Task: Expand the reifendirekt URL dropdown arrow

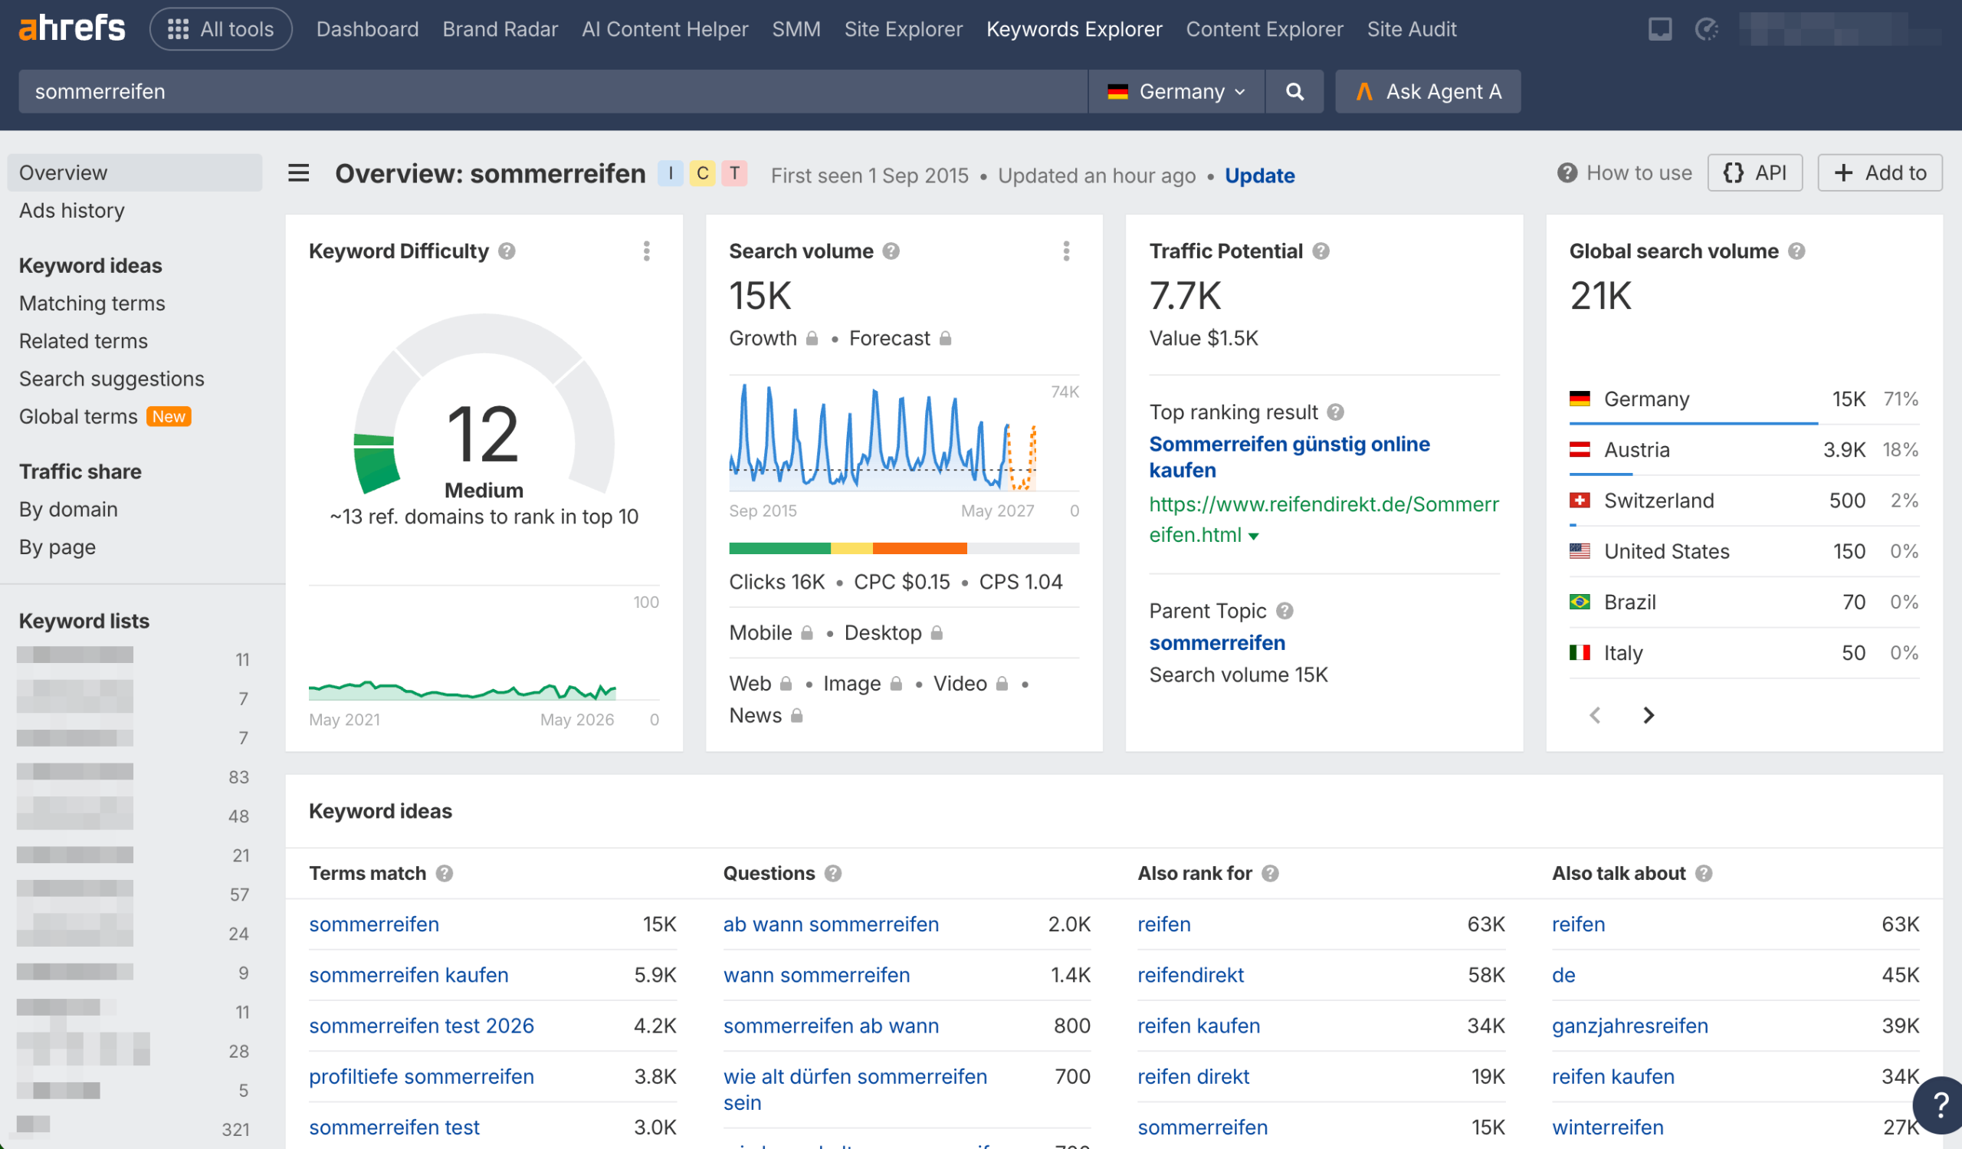Action: (x=1253, y=537)
